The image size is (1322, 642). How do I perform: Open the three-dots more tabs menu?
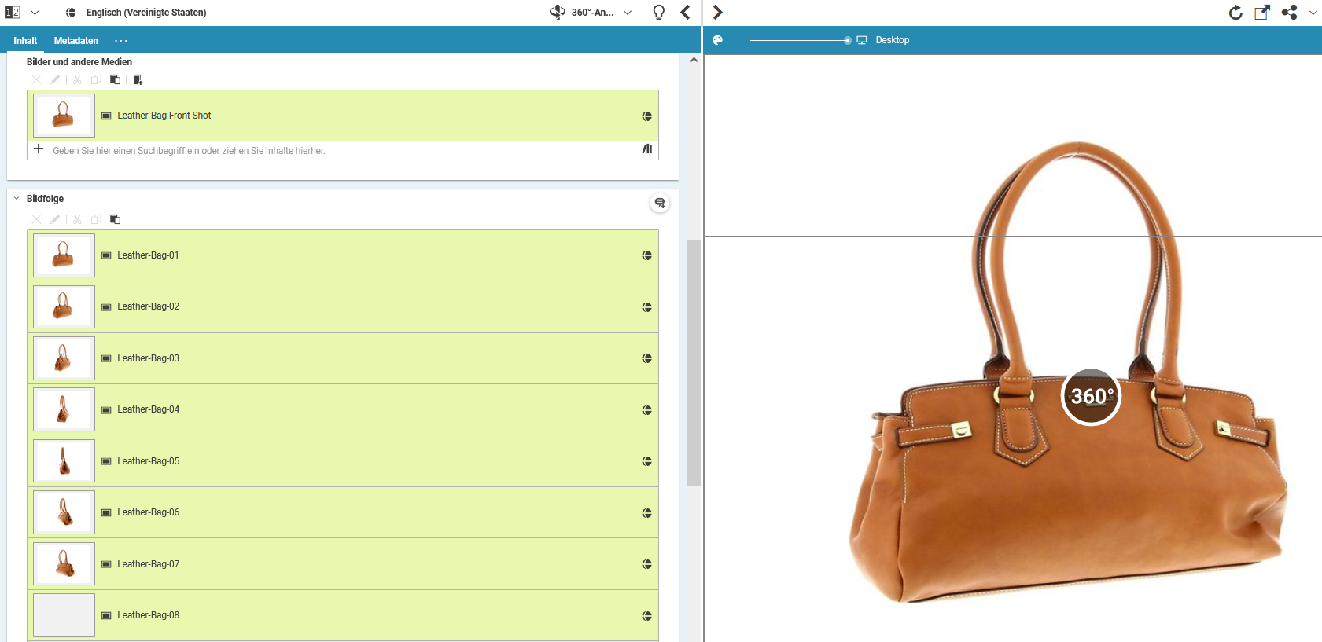120,41
